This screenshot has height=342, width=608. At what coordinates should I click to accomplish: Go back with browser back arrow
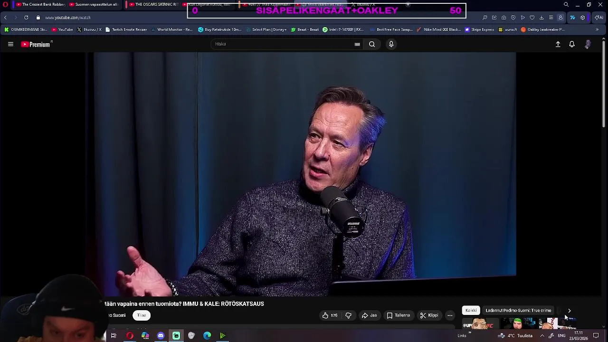tap(5, 18)
